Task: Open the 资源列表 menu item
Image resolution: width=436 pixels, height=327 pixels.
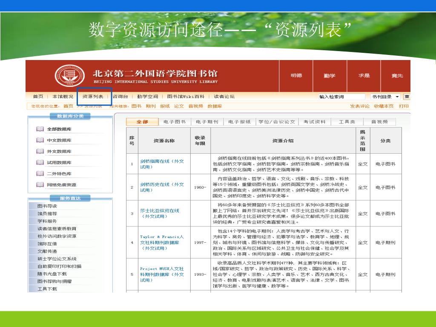Action: pyautogui.click(x=93, y=97)
